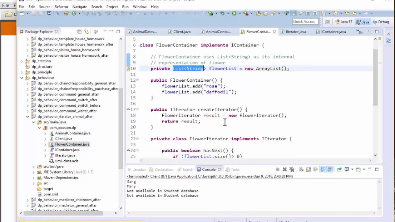Open the Package Explorer View Menu triangle

click(105, 31)
